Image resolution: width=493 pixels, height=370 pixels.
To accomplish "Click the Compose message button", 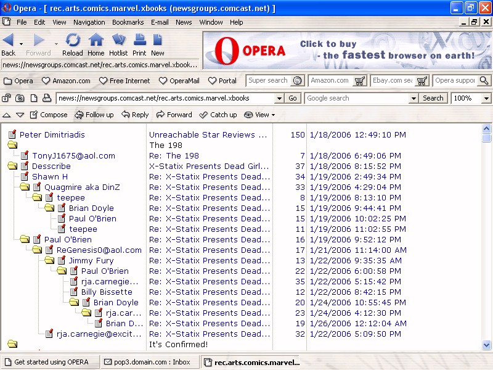I will tap(49, 115).
